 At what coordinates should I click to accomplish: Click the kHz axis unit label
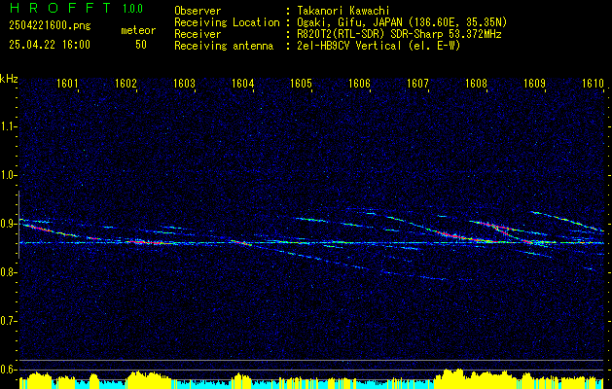pyautogui.click(x=9, y=79)
